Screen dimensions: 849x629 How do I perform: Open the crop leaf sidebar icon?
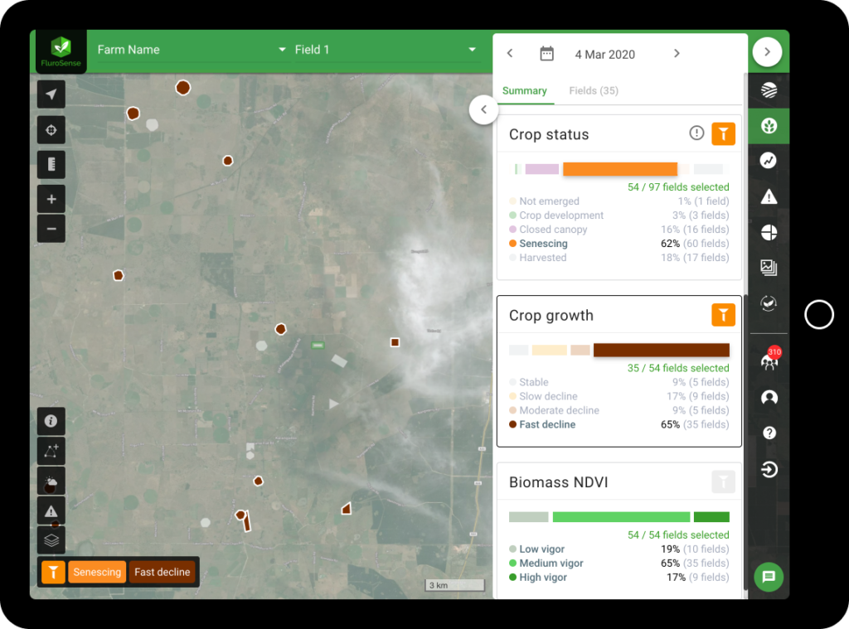(x=769, y=126)
